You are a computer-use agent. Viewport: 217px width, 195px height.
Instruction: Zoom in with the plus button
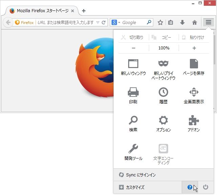tap(194, 48)
